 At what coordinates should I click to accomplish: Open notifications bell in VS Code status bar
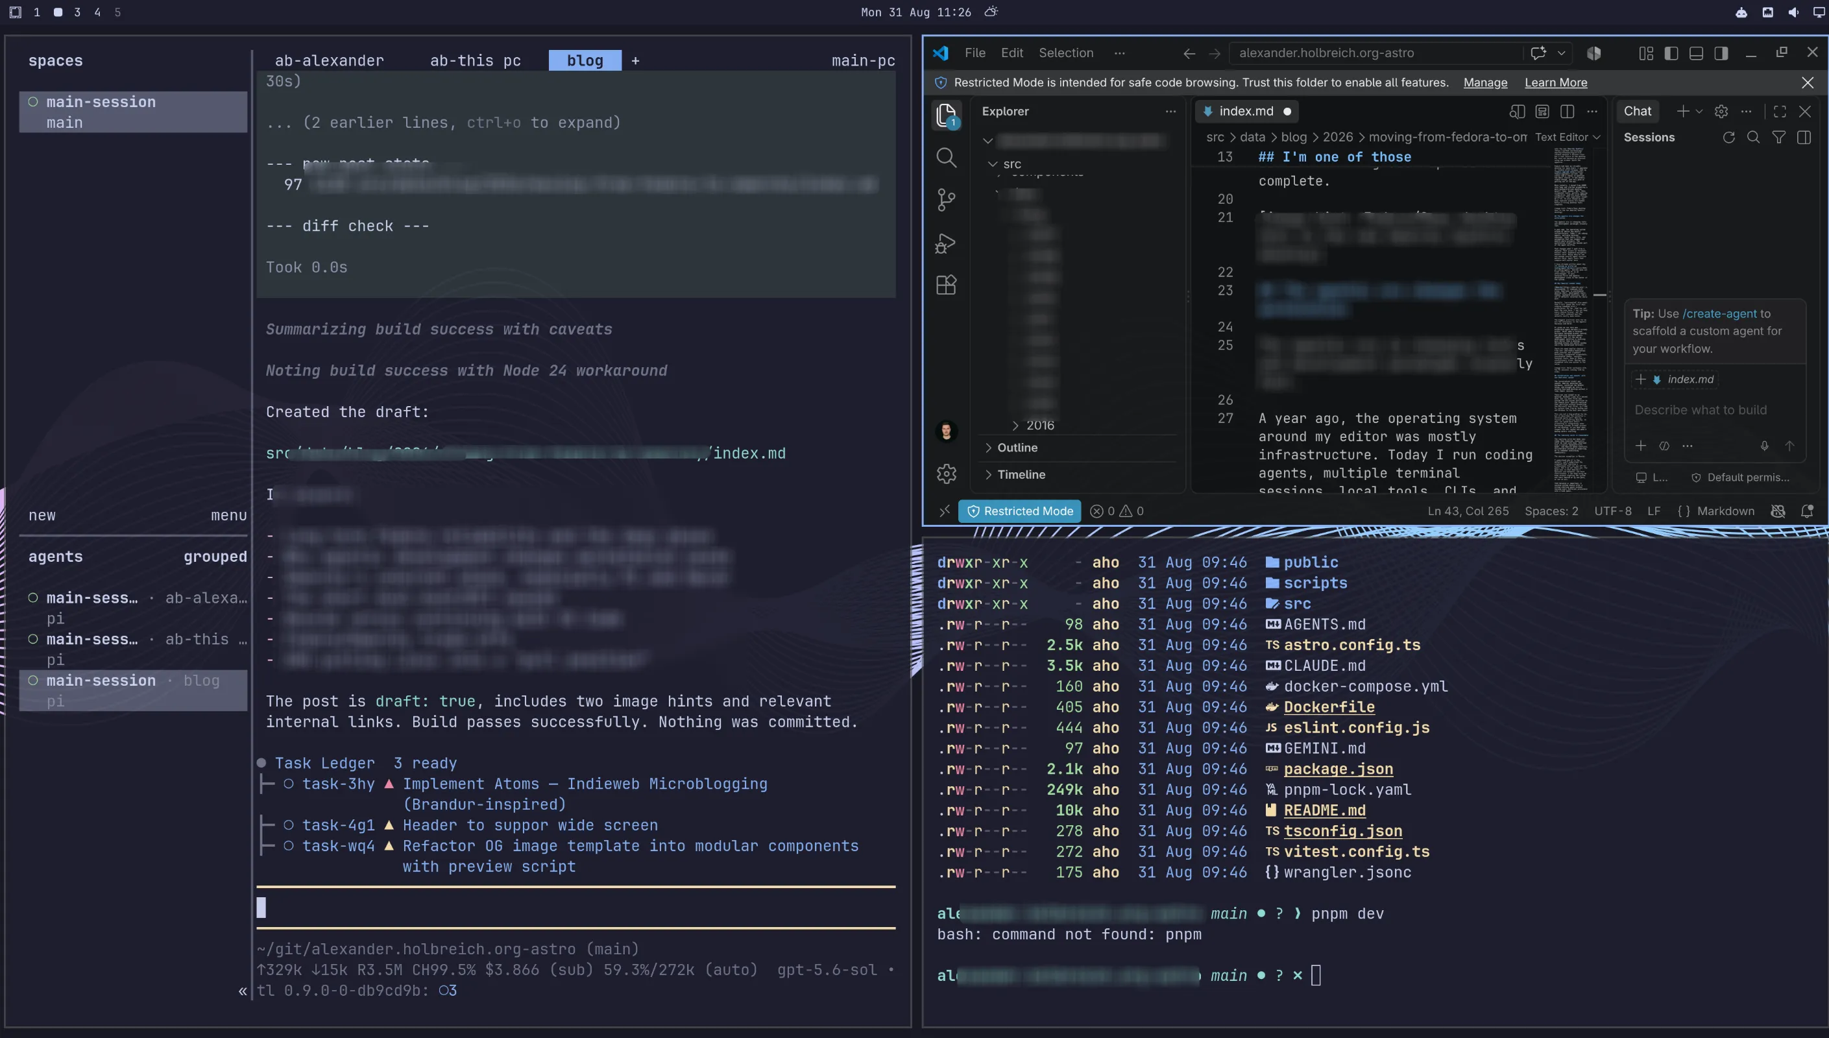coord(1807,511)
